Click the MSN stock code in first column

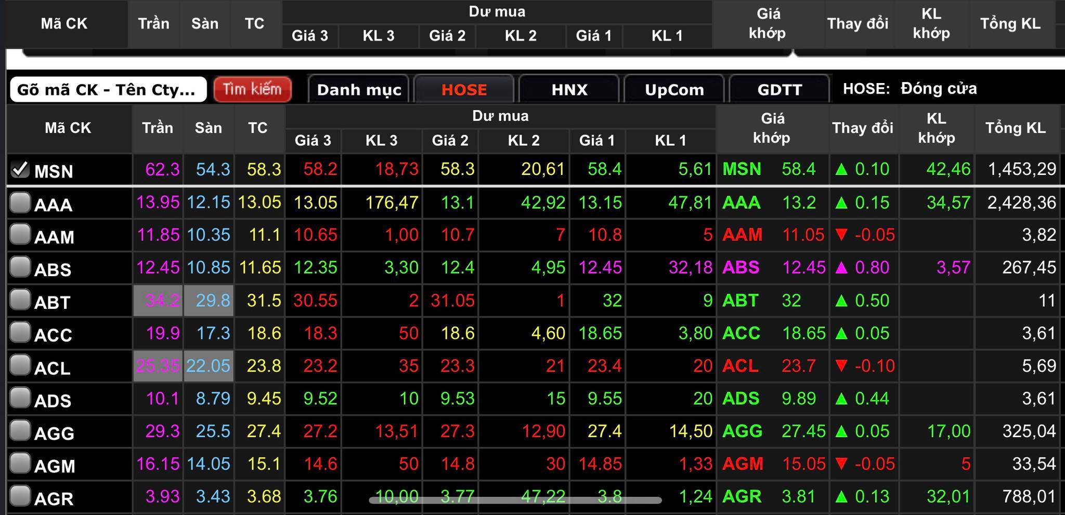click(54, 171)
